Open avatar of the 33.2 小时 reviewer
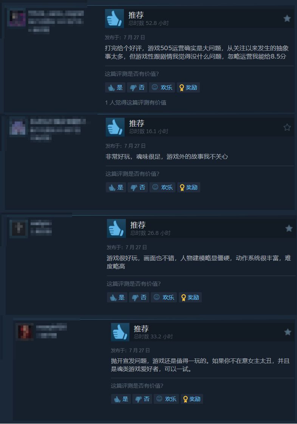 coord(25,331)
